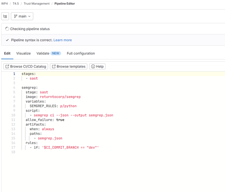Click 'stage: sast' line

(37, 92)
